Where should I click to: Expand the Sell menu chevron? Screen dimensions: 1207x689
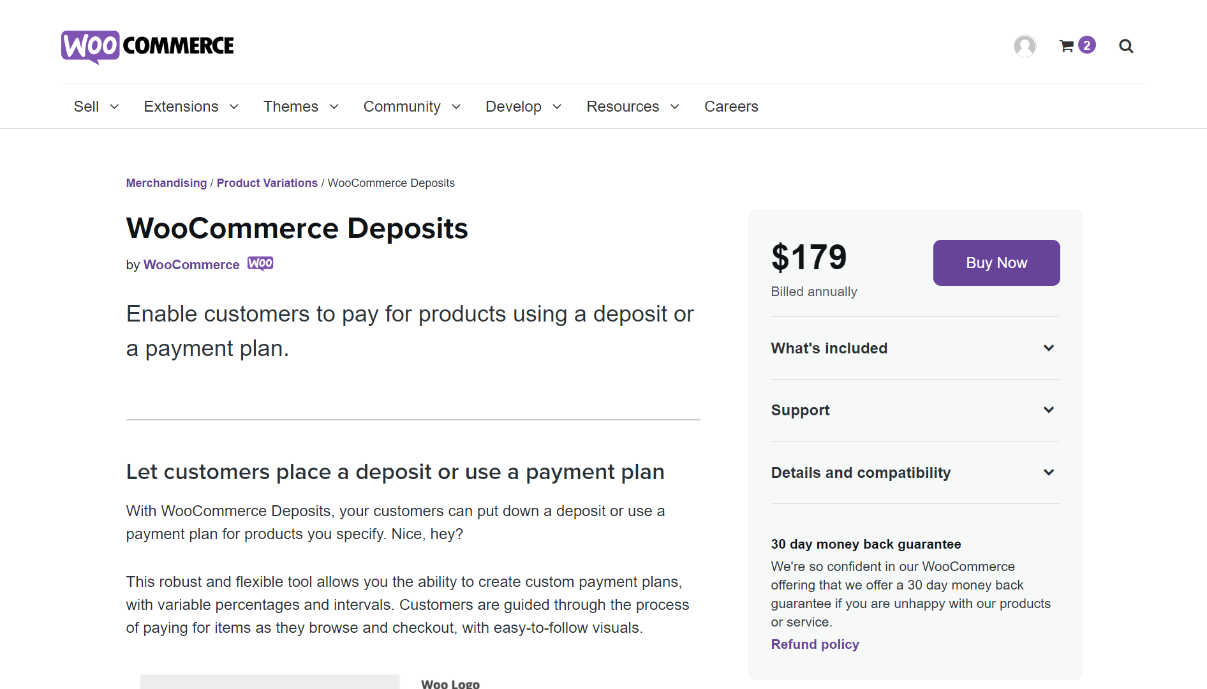(114, 107)
